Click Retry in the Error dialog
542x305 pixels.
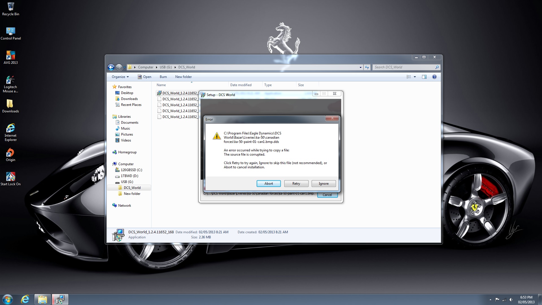(296, 184)
